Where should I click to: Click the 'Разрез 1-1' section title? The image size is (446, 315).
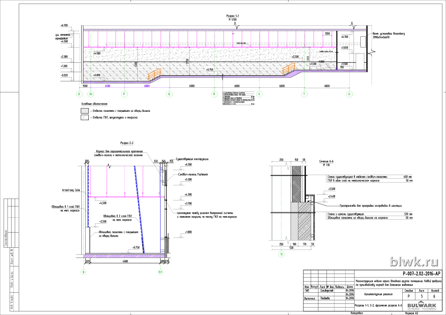pyautogui.click(x=232, y=16)
